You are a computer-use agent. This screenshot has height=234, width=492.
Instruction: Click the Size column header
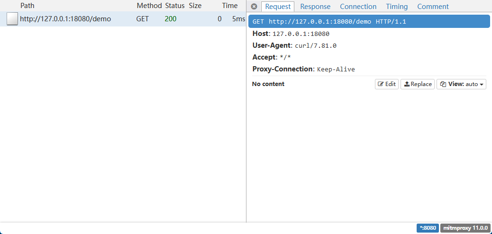[x=195, y=6]
